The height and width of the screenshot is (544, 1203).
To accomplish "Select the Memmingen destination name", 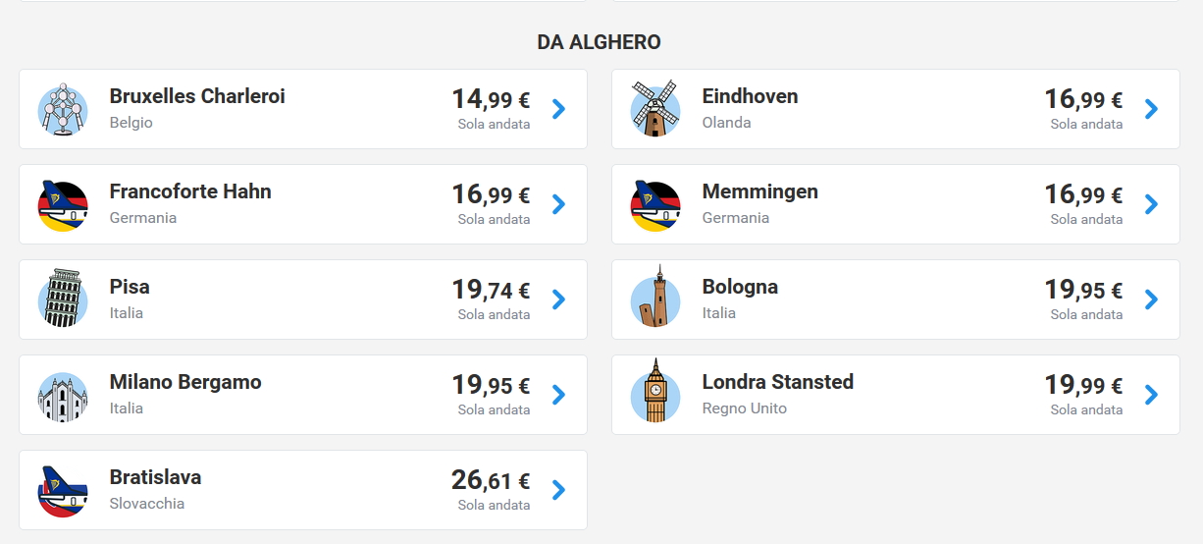I will (759, 191).
